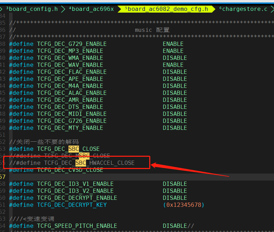Click TCFG_DEC_DECRYPT_KEY macro name
This screenshot has height=232, width=274.
click(x=72, y=205)
